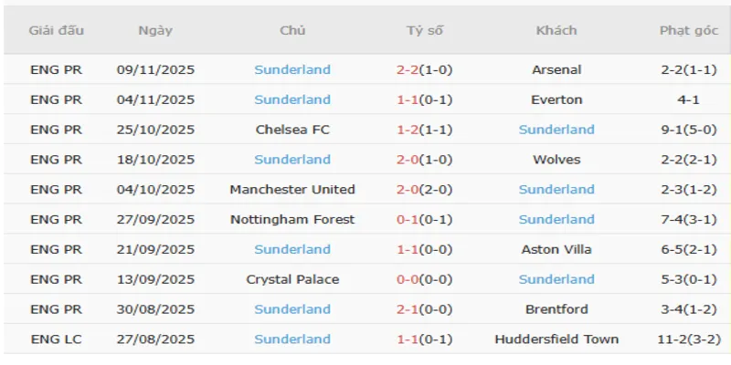Open Sunderland link in the Arsenal match row
Image resolution: width=731 pixels, height=365 pixels.
pyautogui.click(x=292, y=69)
